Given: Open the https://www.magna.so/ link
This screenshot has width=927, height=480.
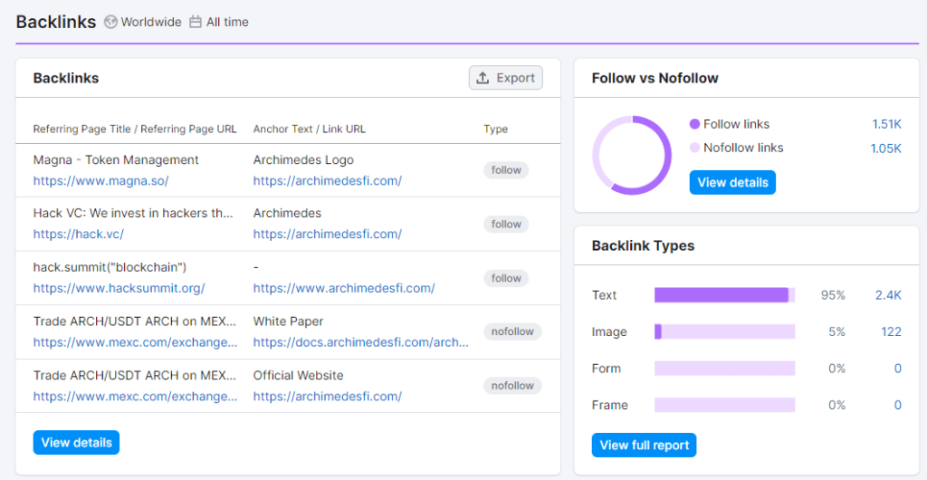Looking at the screenshot, I should [101, 181].
